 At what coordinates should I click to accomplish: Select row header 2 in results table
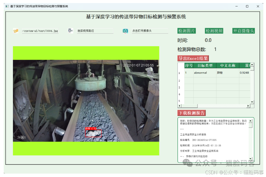181,81
